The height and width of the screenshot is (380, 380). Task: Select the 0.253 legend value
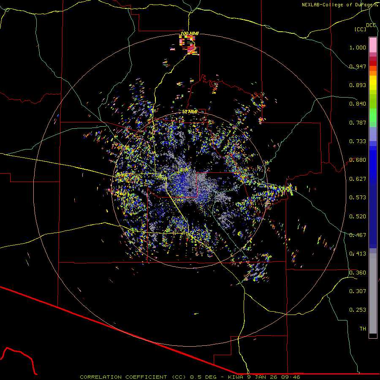click(x=358, y=310)
